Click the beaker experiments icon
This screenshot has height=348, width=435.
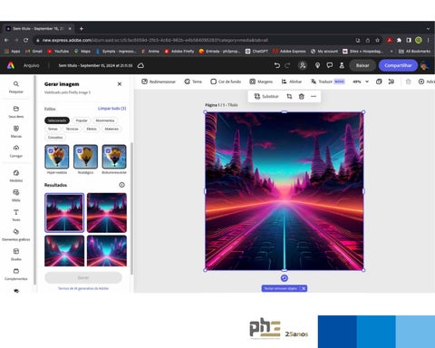coord(342,65)
